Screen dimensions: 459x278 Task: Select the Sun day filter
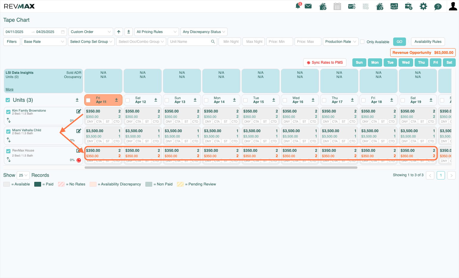tap(359, 63)
